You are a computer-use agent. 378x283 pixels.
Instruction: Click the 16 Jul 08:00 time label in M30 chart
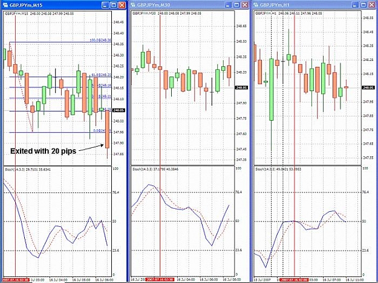tap(232, 280)
